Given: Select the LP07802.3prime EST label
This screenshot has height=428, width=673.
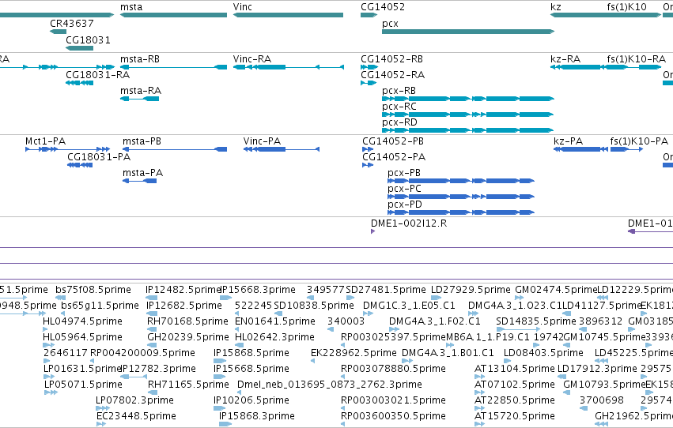Looking at the screenshot, I should click(x=134, y=401).
